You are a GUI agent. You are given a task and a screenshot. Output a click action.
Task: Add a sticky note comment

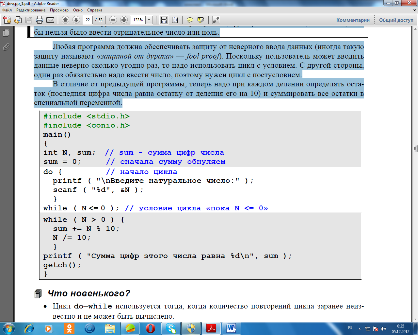(x=190, y=20)
